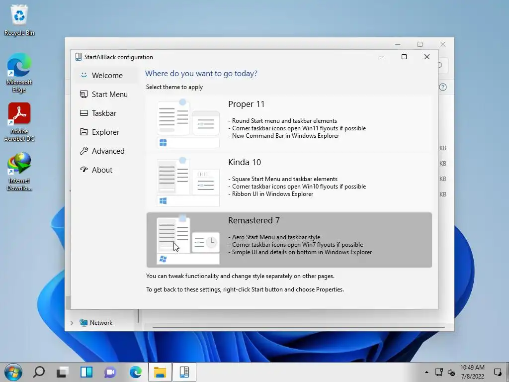Expand the Network tree item in Explorer
This screenshot has height=382, width=509.
pos(72,323)
